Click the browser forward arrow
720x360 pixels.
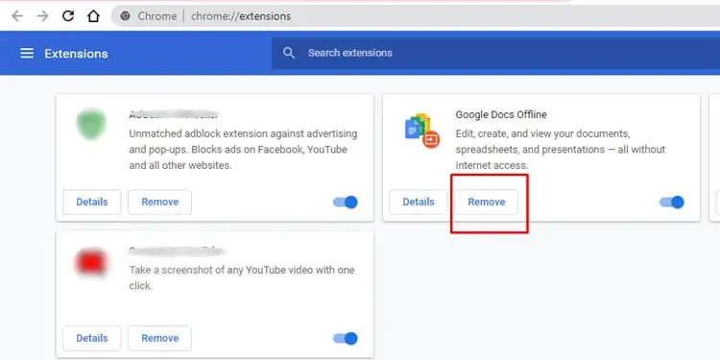42,16
